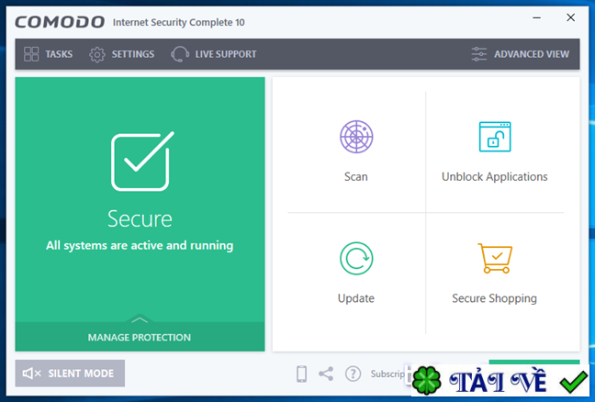
Task: Click the Scan label
Action: point(356,177)
